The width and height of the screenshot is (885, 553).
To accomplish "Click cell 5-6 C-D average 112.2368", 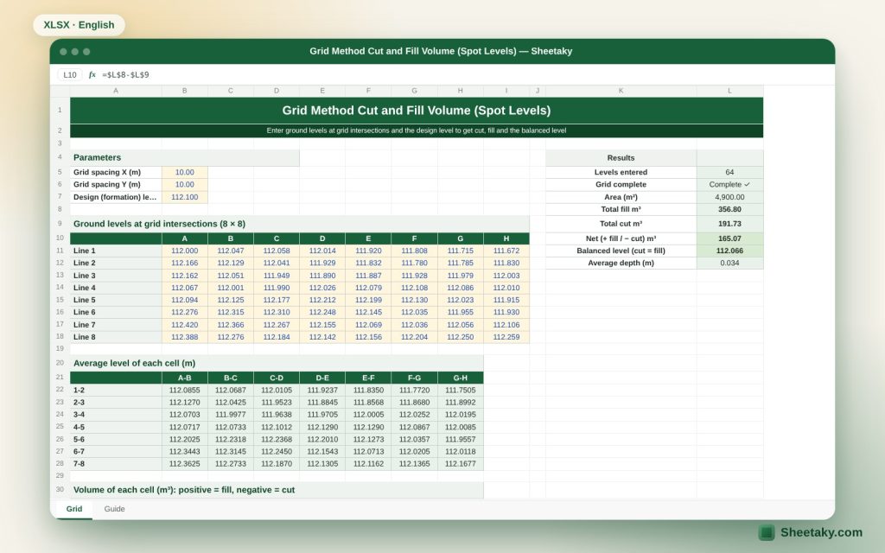I will coord(277,439).
